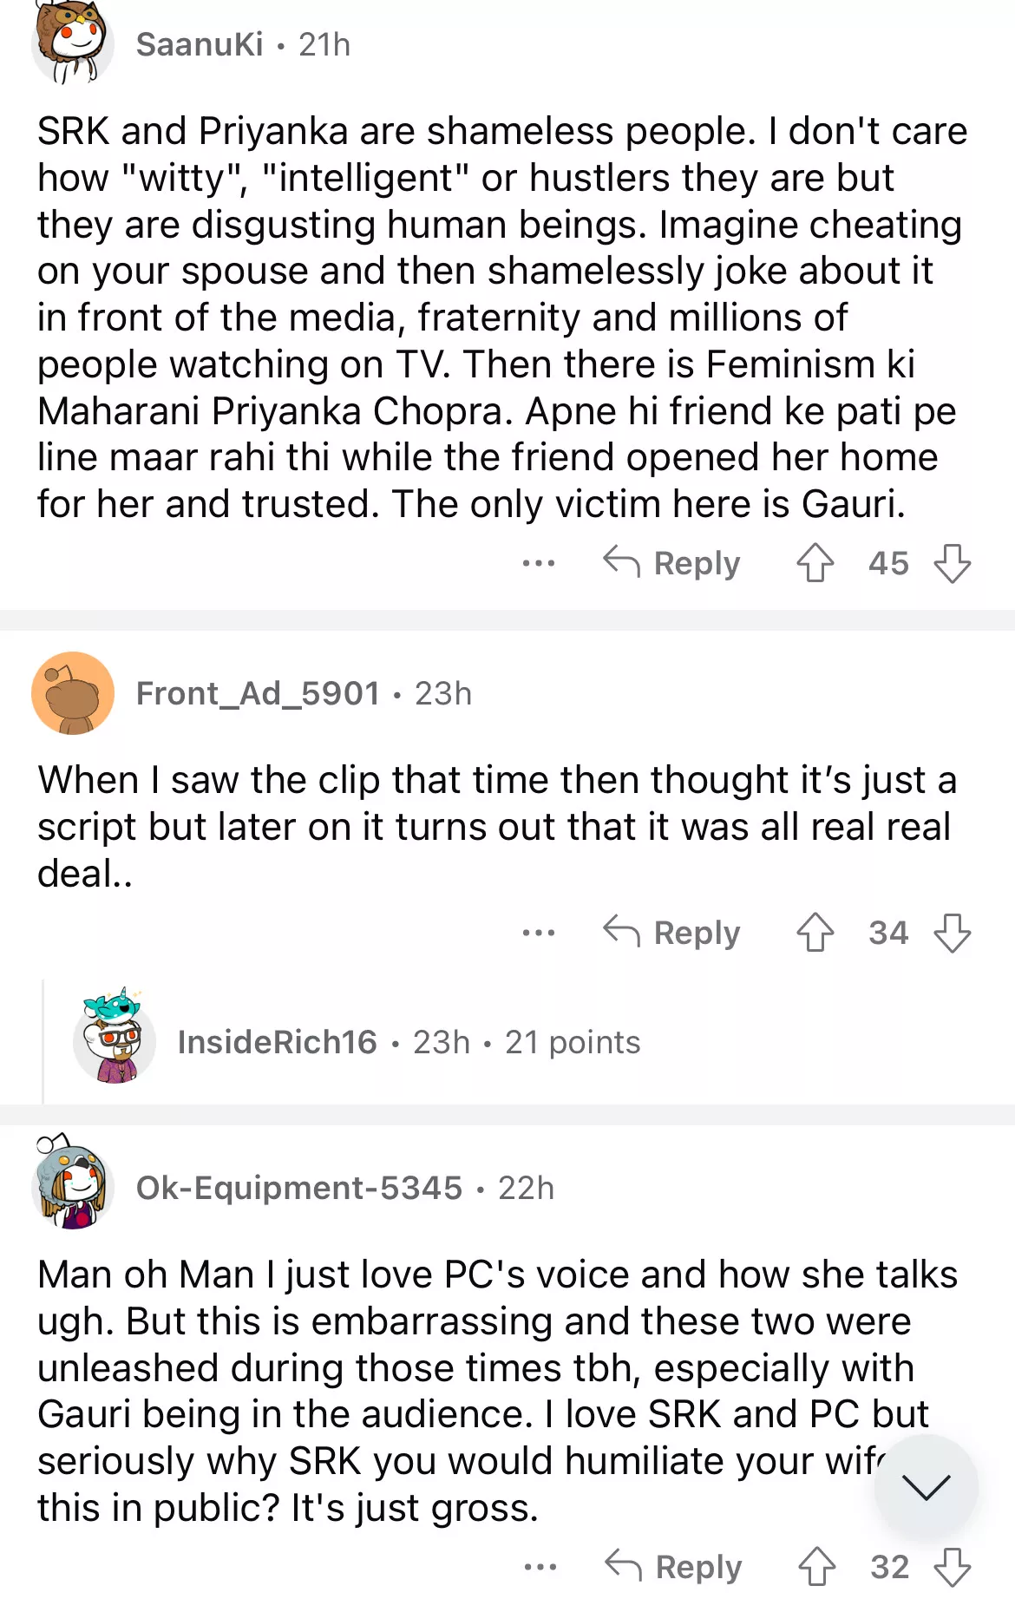Screen dimensions: 1015x1599
Task: Downvote SaanuKi's comment
Action: click(952, 563)
